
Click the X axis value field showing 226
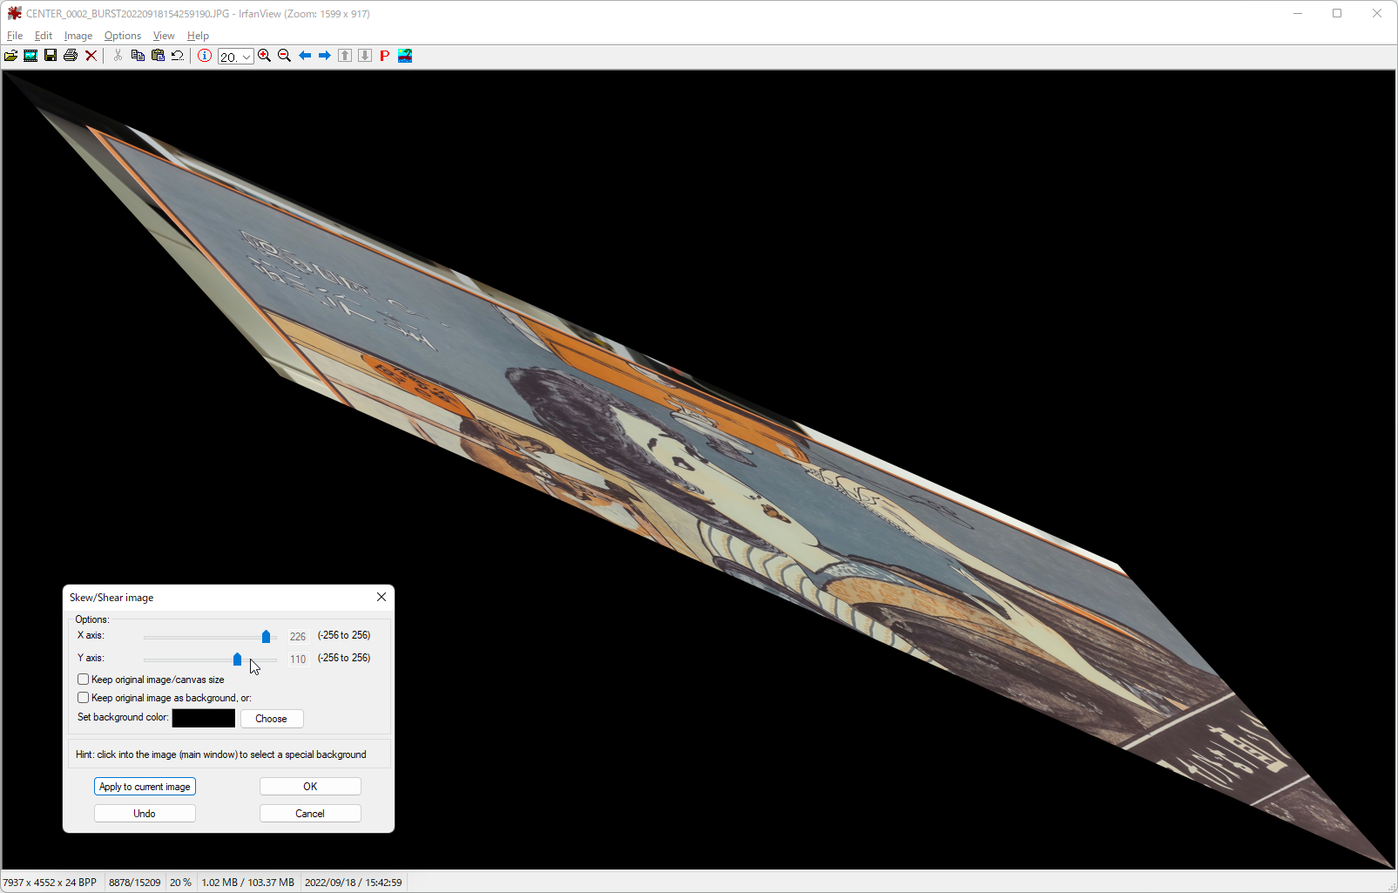[298, 637]
